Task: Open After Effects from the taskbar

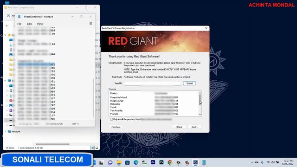Action: coord(153,162)
